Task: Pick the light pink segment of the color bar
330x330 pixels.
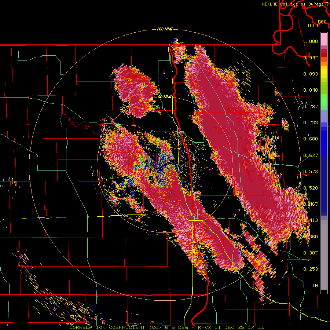Action: (324, 39)
